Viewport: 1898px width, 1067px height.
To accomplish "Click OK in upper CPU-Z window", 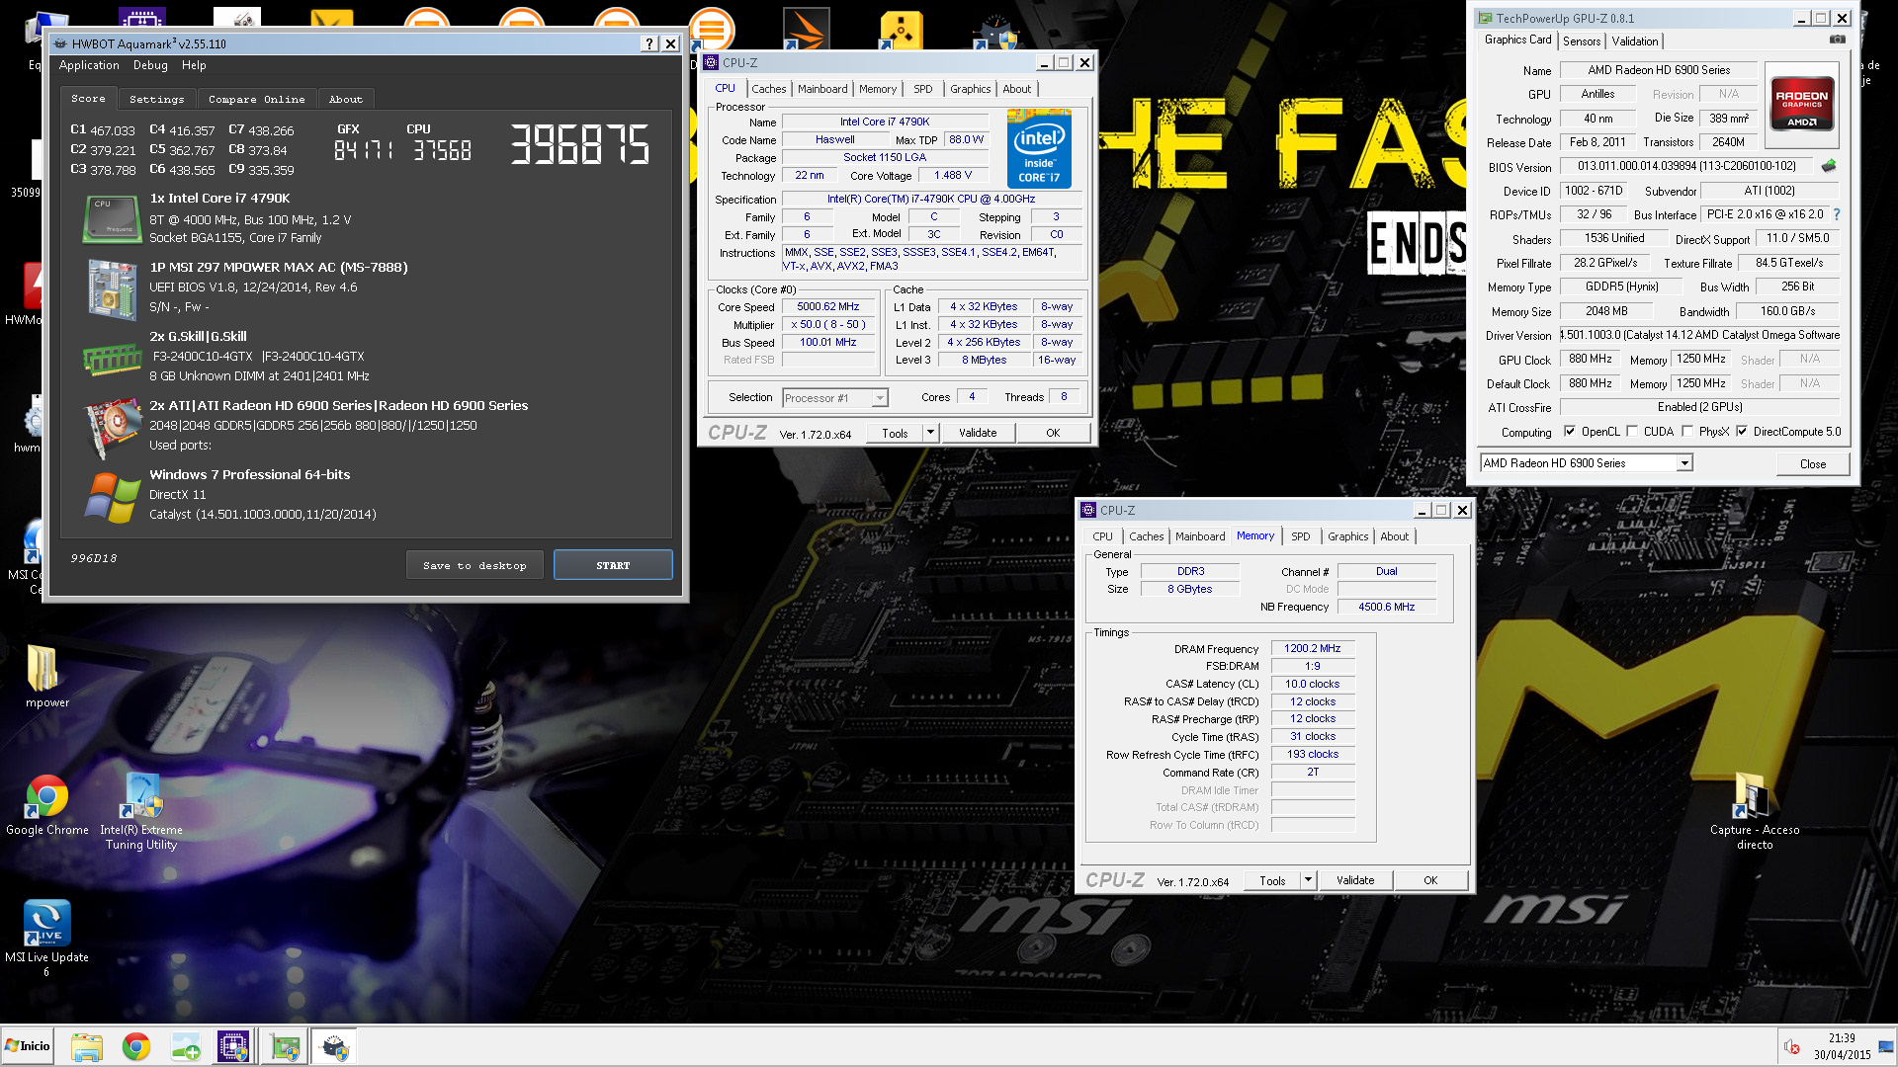I will coord(1053,433).
